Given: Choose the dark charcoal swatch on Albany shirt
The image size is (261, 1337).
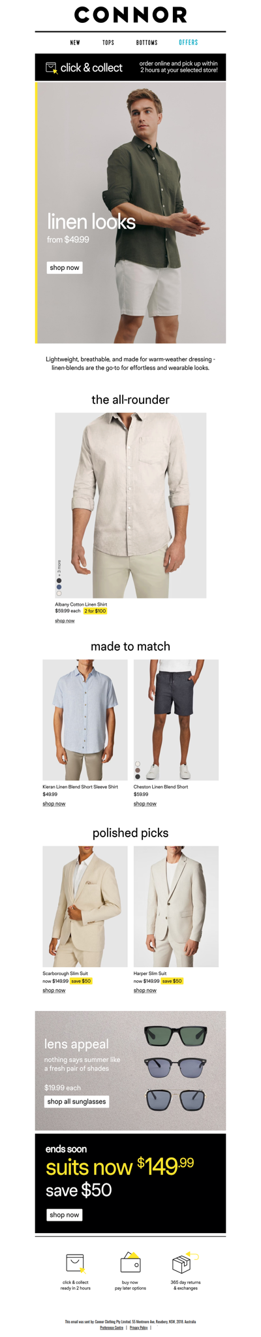Looking at the screenshot, I should [x=59, y=580].
